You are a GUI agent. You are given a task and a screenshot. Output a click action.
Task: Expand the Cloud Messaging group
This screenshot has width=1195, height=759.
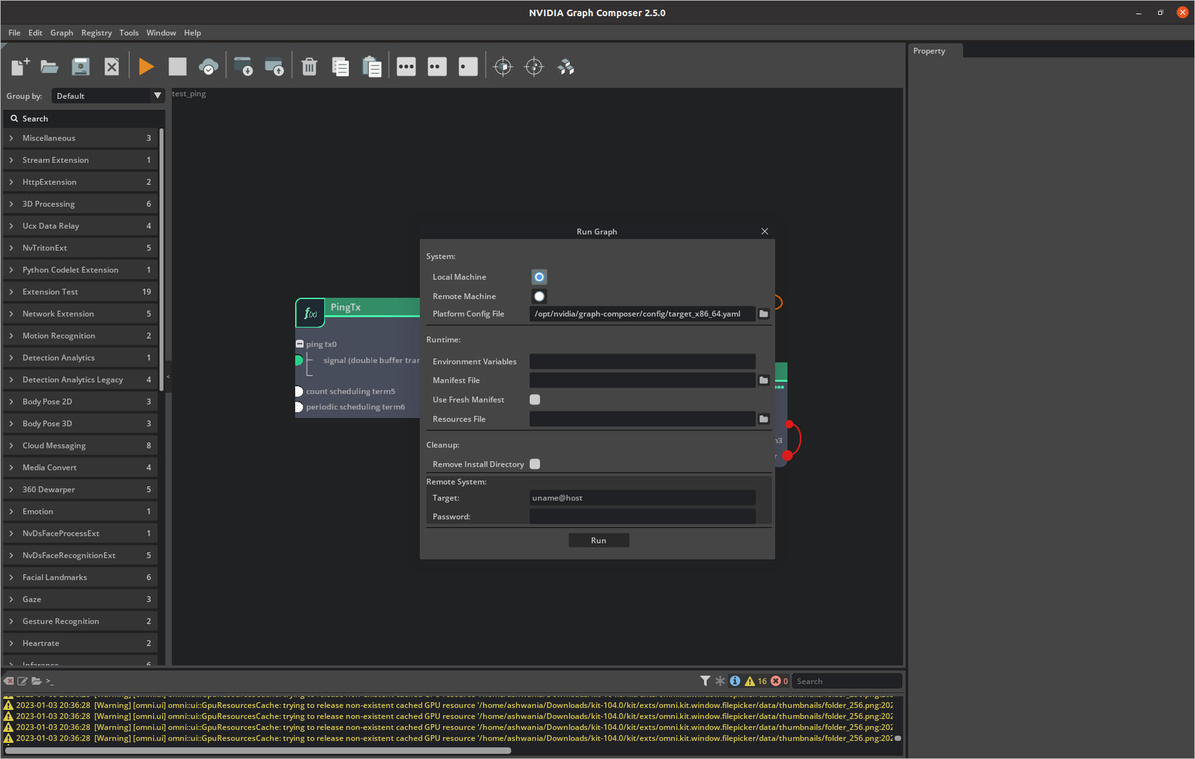81,446
